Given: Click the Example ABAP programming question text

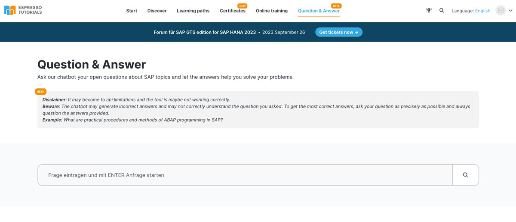Looking at the screenshot, I should (132, 120).
